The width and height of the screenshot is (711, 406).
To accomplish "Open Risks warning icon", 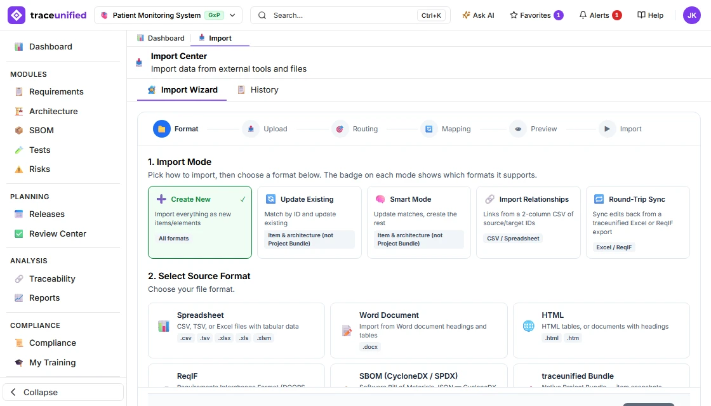I will [x=18, y=169].
